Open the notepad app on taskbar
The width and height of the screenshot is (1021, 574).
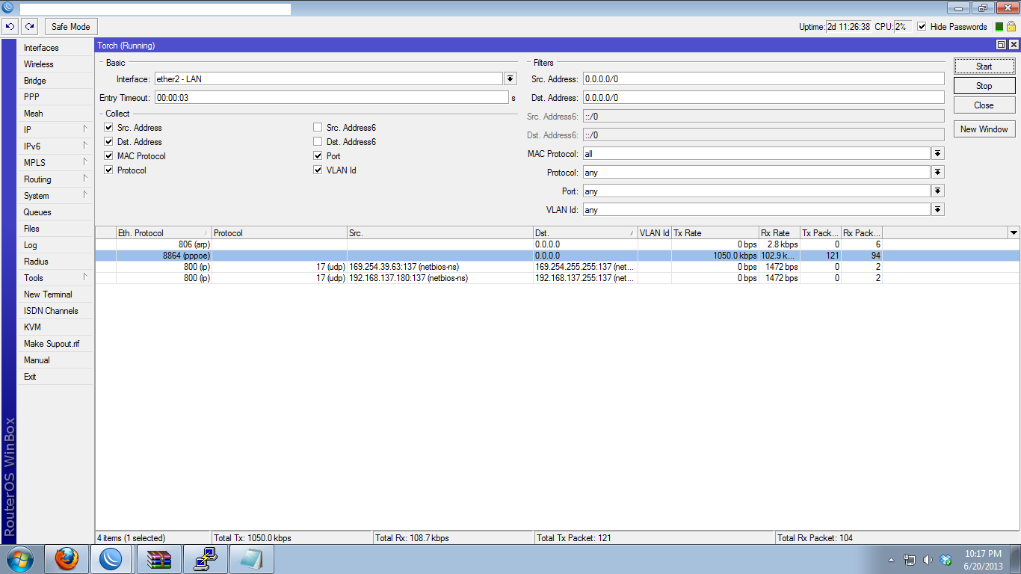coord(251,559)
